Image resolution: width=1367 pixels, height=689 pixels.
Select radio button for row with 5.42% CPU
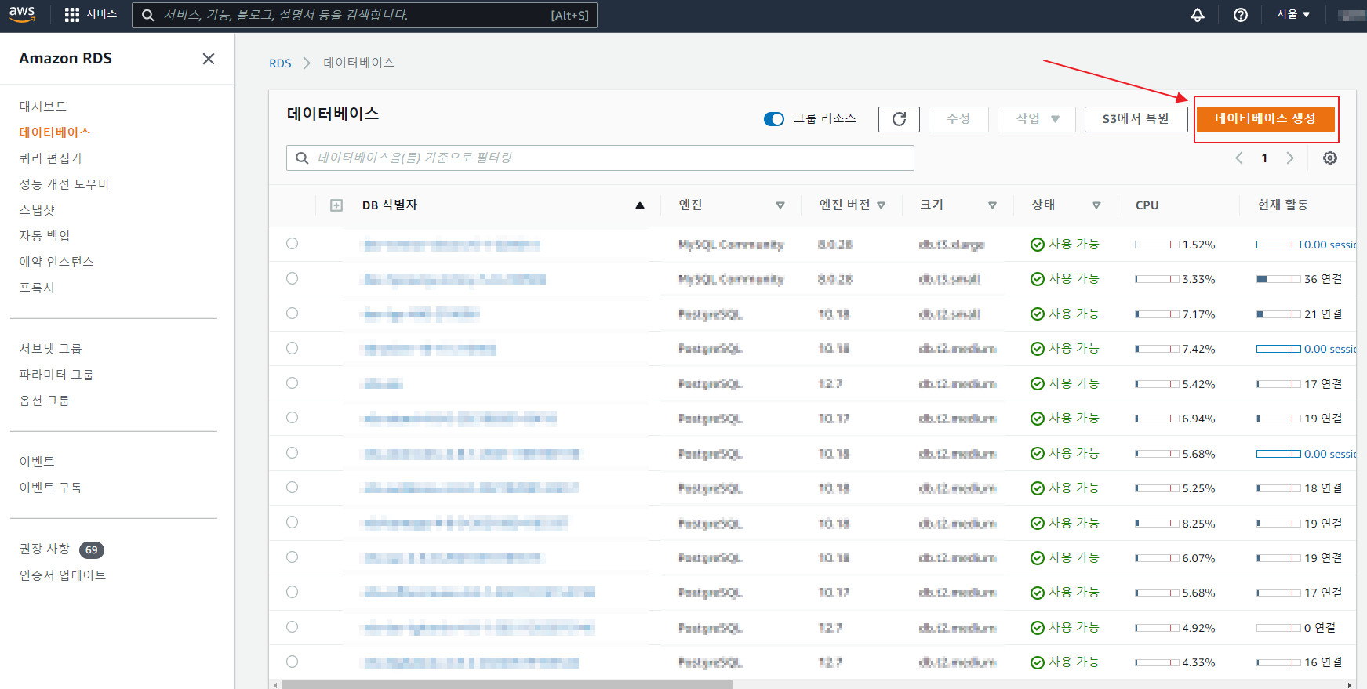pyautogui.click(x=292, y=383)
